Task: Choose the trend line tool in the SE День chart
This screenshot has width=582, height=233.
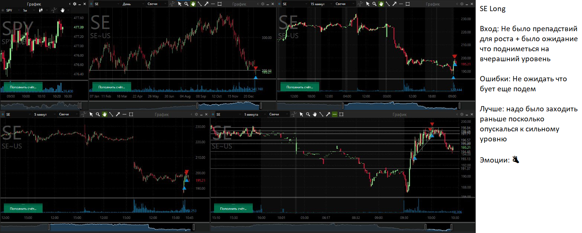Action: click(x=200, y=4)
